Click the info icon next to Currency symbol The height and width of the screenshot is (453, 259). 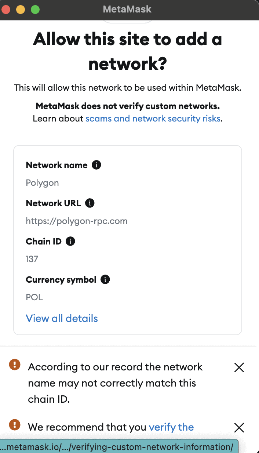(105, 280)
